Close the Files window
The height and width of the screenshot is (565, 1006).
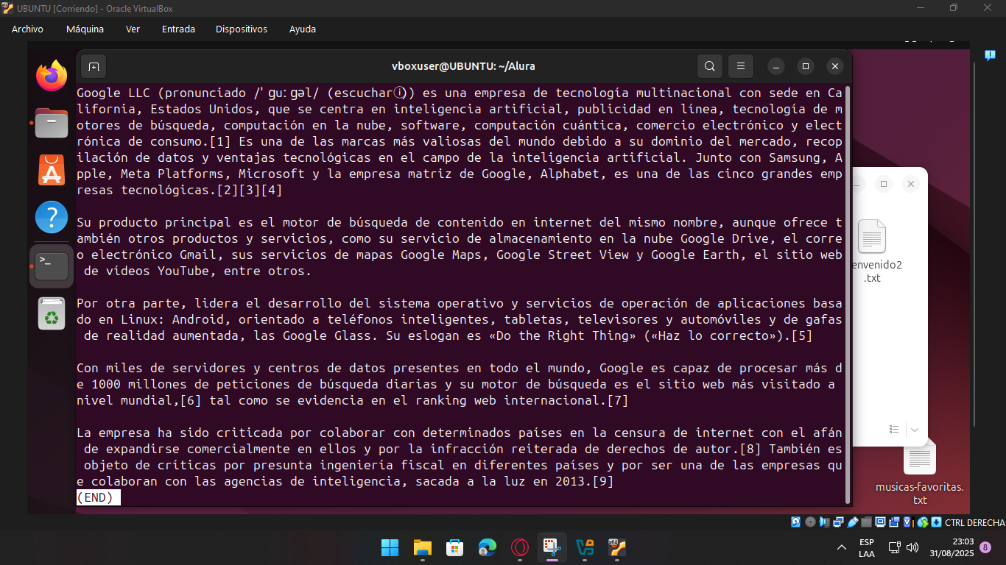[911, 184]
